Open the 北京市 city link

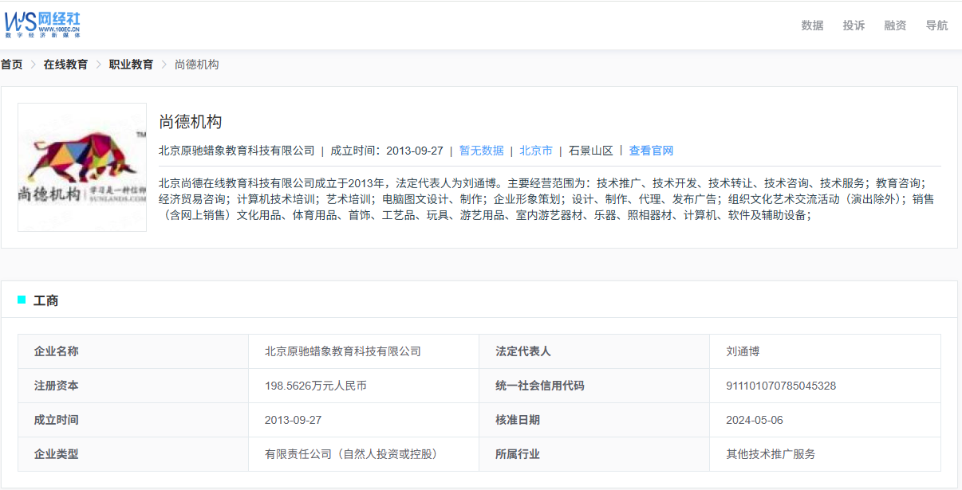(x=536, y=151)
